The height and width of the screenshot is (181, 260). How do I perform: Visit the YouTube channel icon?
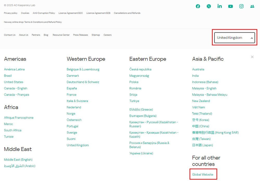click(231, 6)
